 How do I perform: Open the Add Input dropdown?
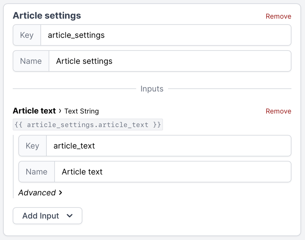coord(47,216)
